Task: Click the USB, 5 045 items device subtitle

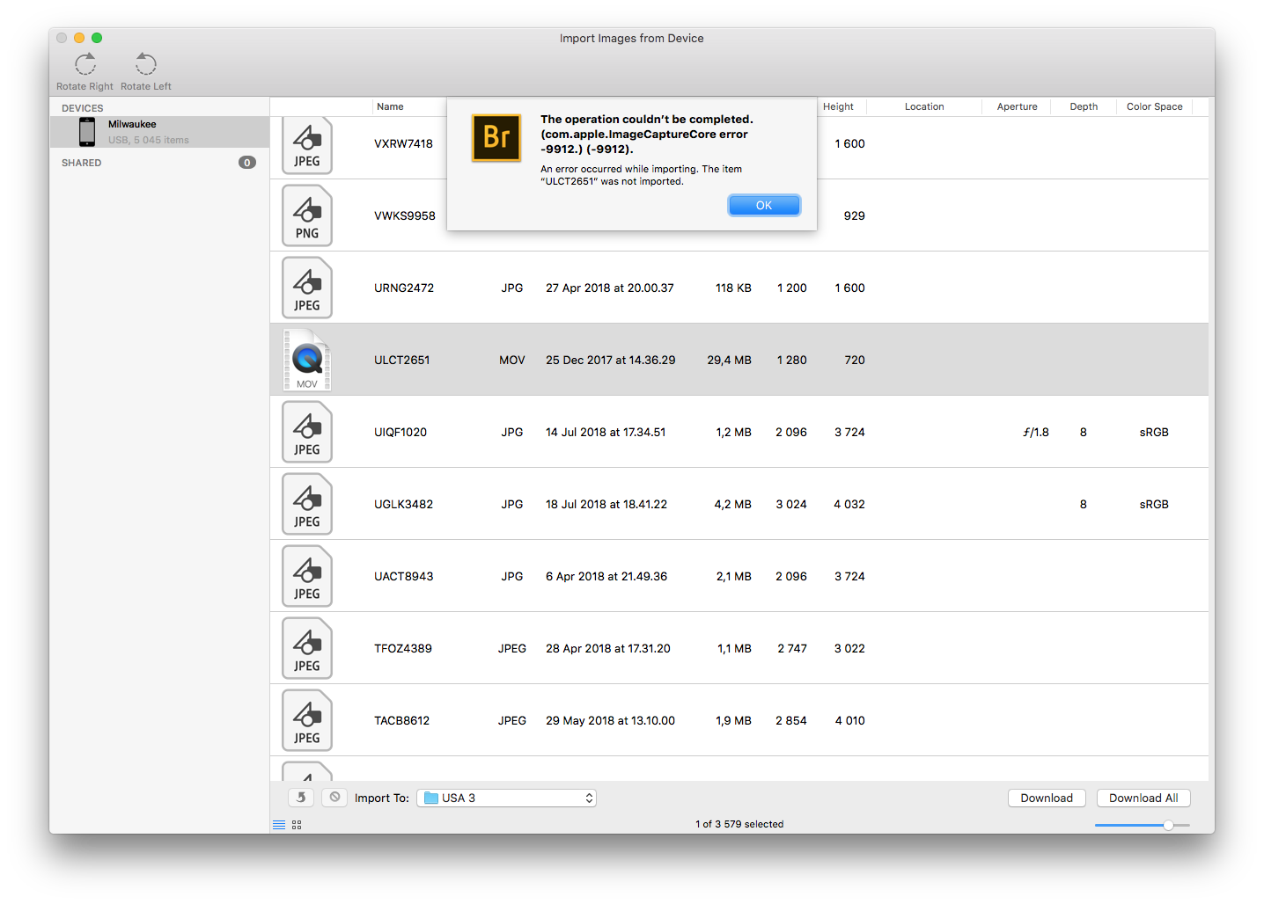Action: [149, 140]
